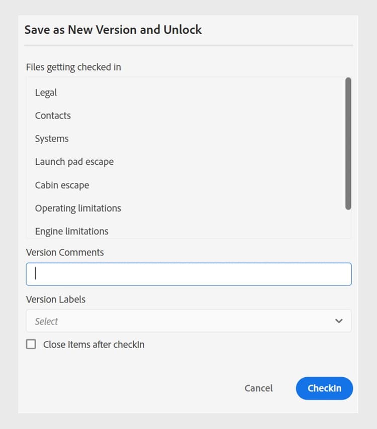377x429 pixels.
Task: Click the Cabin escape file entry
Action: tap(62, 185)
